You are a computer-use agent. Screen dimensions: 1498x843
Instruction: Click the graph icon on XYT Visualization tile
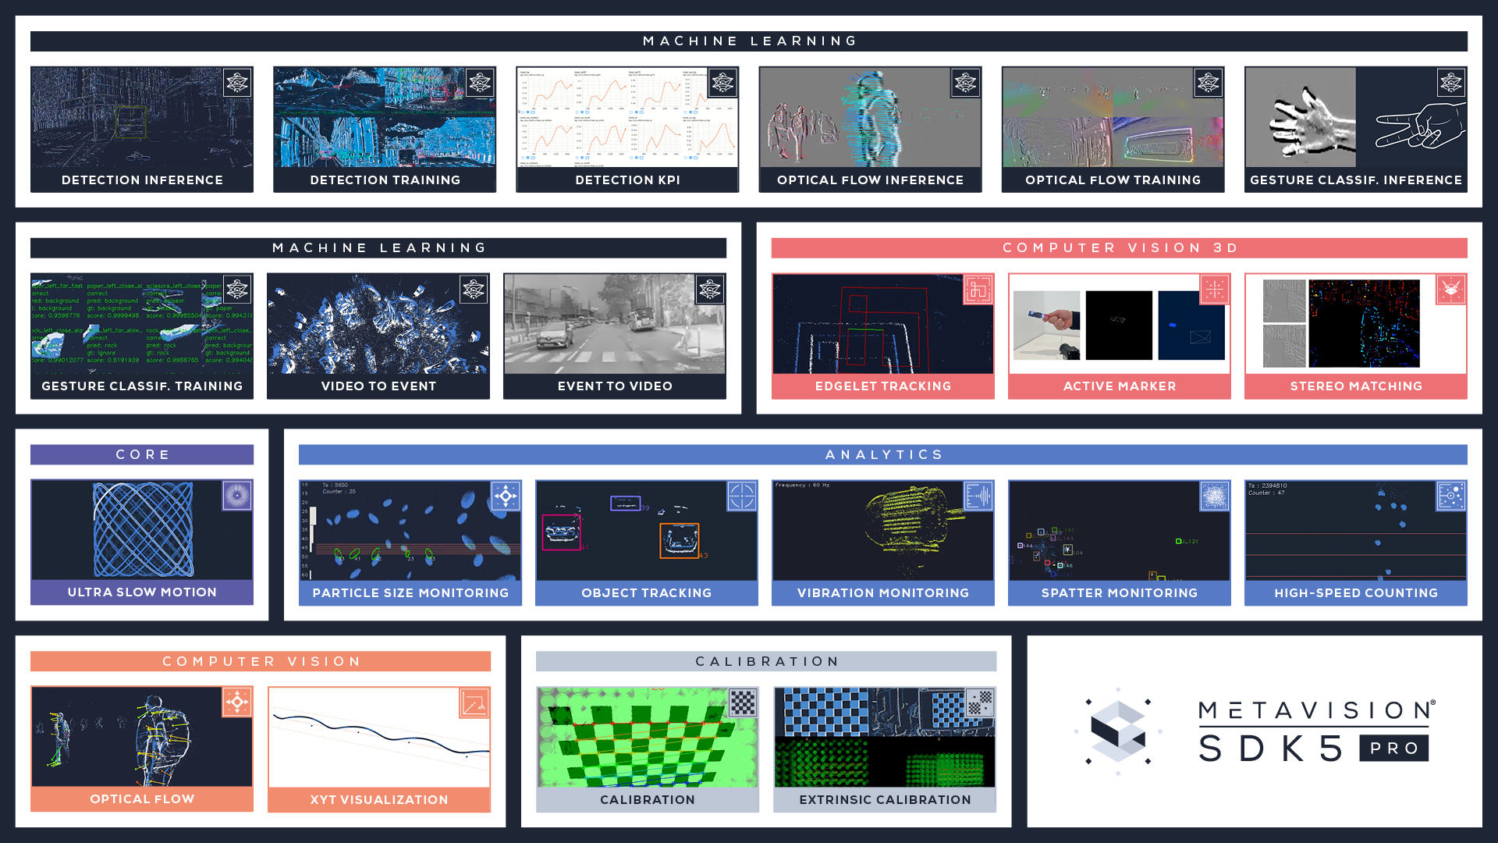[474, 703]
